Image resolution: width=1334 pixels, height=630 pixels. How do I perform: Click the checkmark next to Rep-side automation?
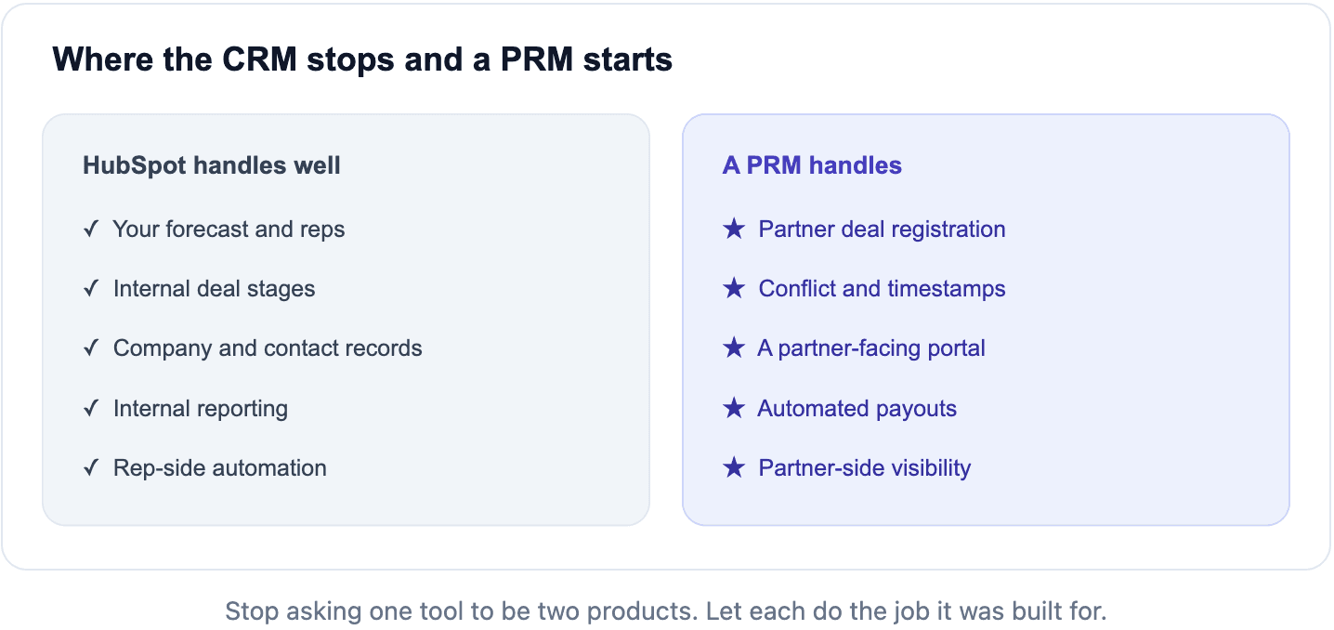91,468
